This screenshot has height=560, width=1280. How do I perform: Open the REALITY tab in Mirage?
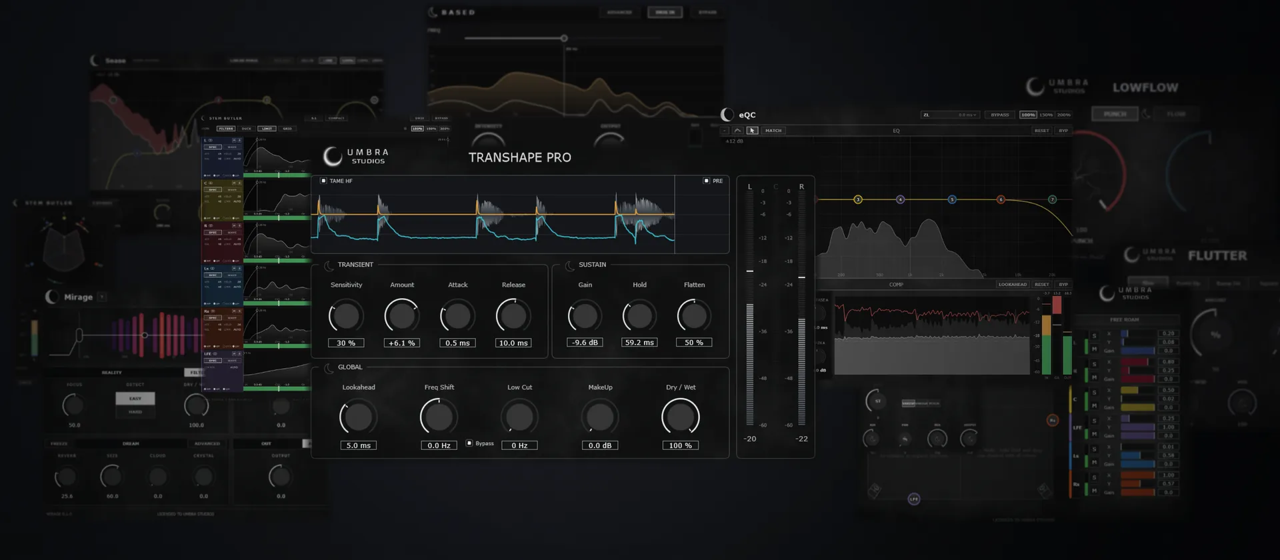[x=112, y=373]
